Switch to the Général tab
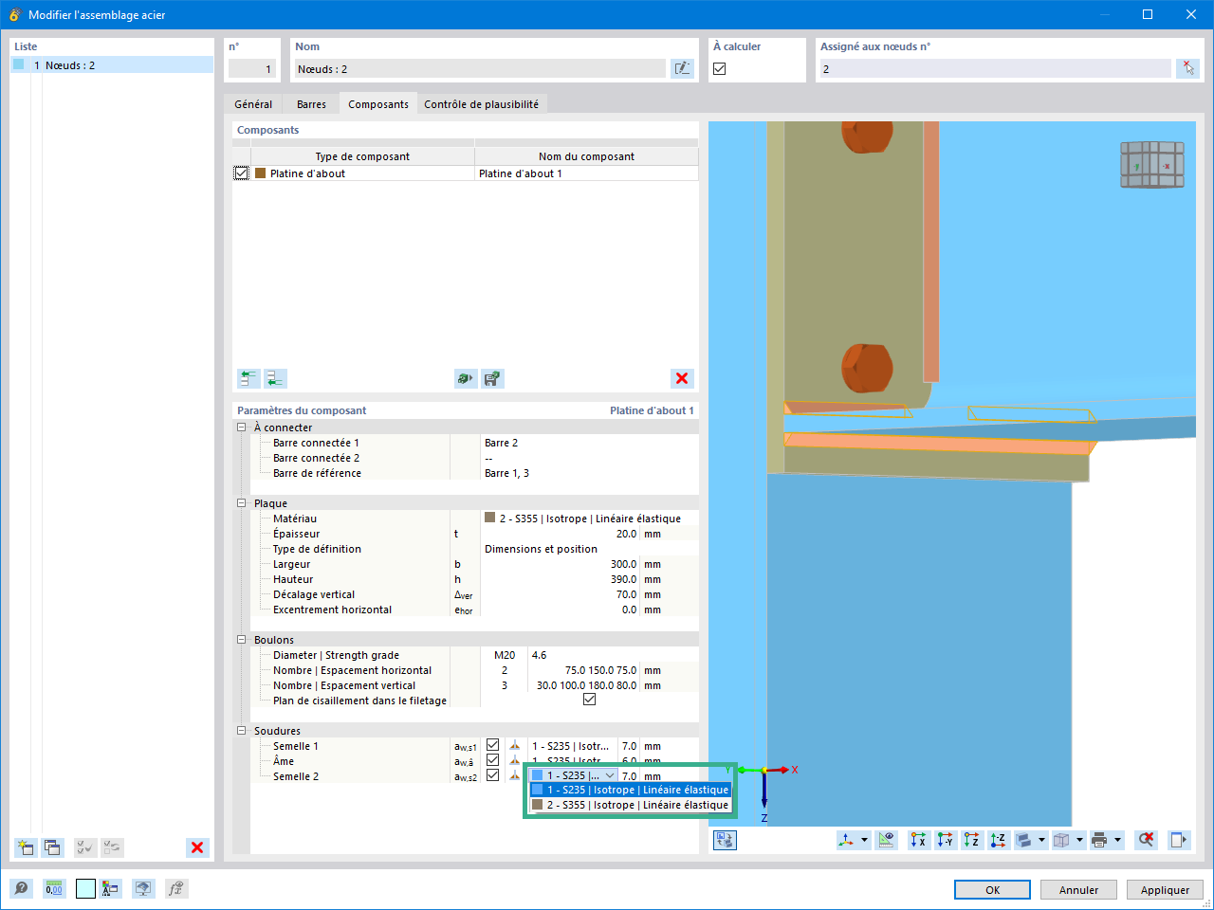 coord(253,104)
